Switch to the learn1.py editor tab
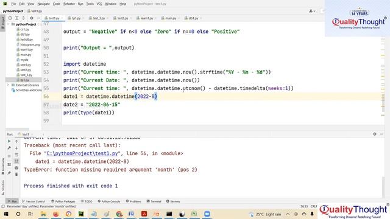The width and height of the screenshot is (390, 219). point(146,18)
